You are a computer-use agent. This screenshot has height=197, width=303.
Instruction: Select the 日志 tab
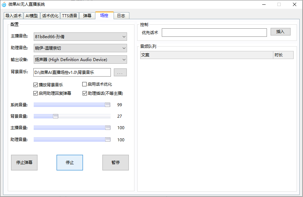click(x=121, y=16)
